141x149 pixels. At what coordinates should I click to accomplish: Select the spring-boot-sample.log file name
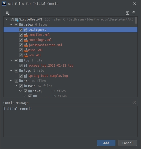(48, 76)
